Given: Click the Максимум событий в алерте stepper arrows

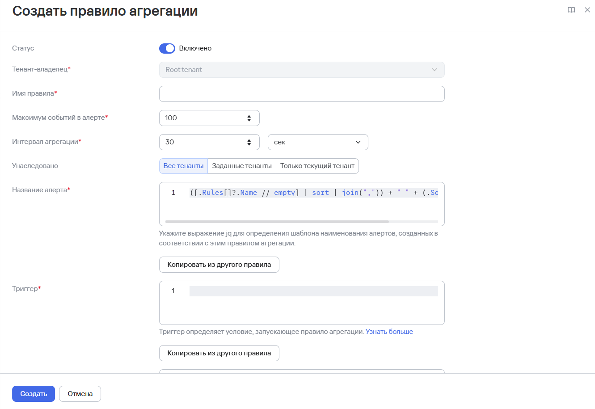Looking at the screenshot, I should (x=249, y=118).
